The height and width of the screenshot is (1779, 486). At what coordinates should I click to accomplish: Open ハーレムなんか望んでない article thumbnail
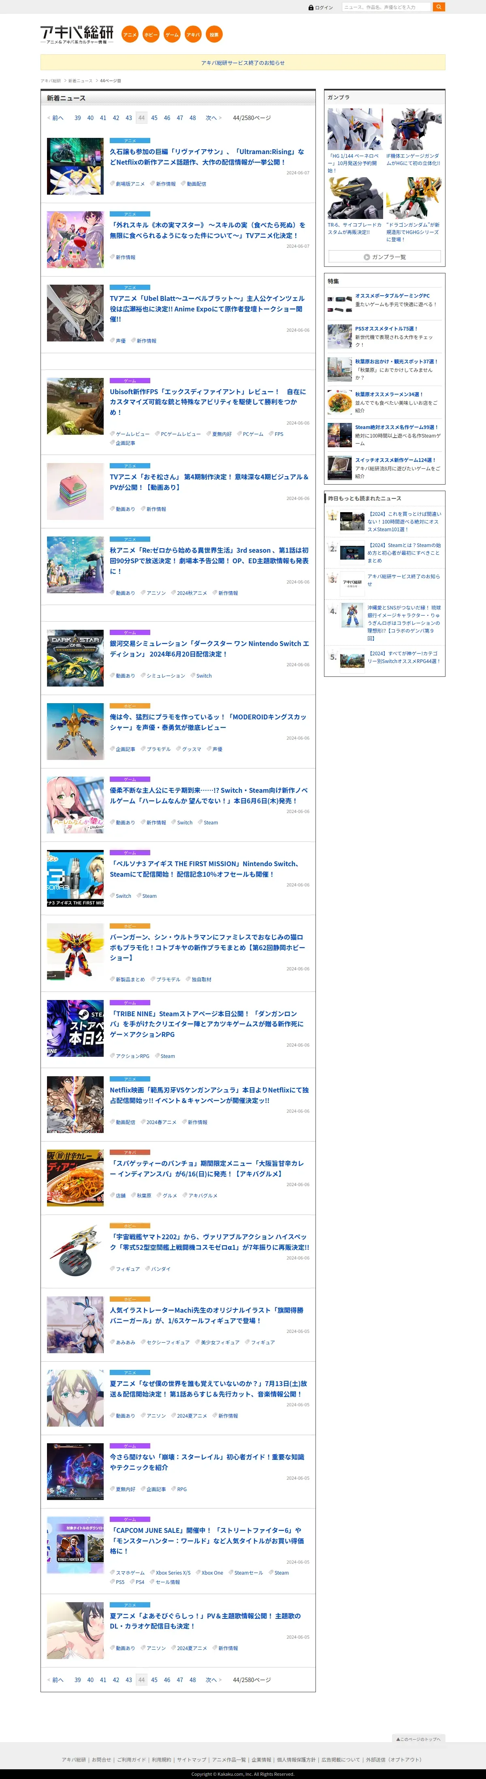pos(75,805)
